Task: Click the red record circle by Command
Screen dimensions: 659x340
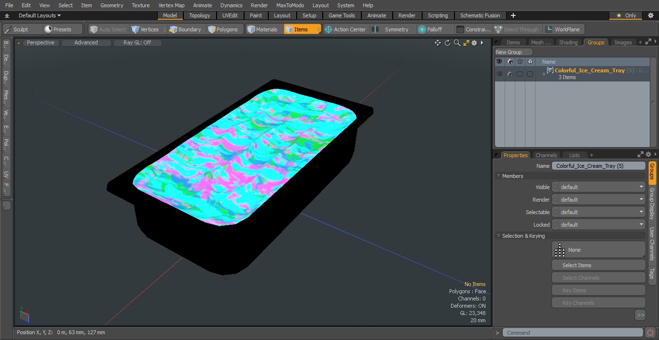Action: click(650, 333)
